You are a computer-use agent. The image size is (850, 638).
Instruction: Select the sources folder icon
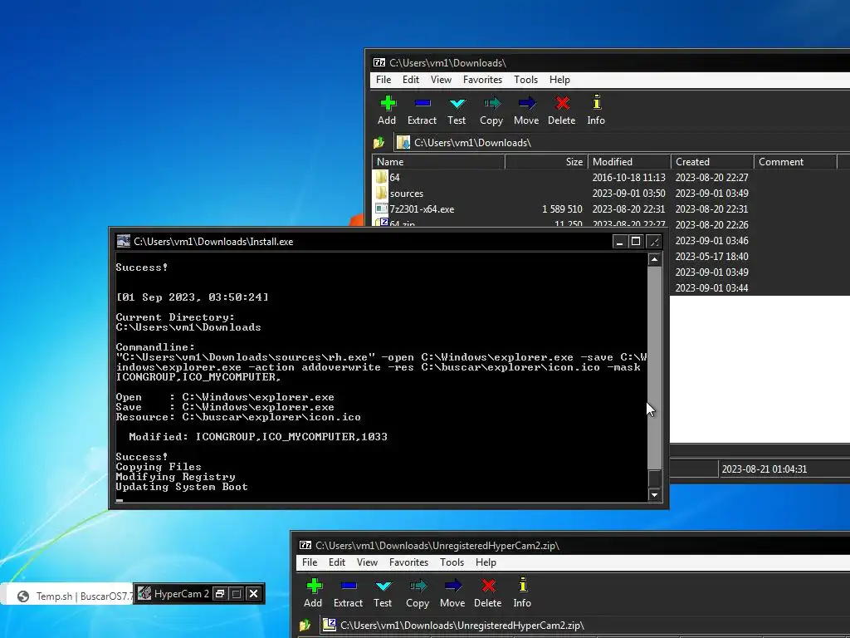(381, 193)
